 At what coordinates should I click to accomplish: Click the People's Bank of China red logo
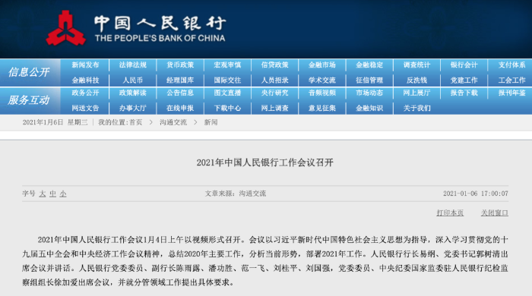point(66,28)
